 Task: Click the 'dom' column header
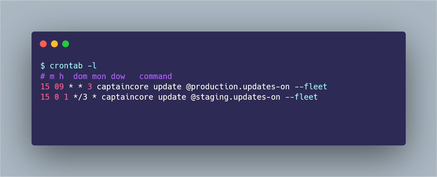80,76
